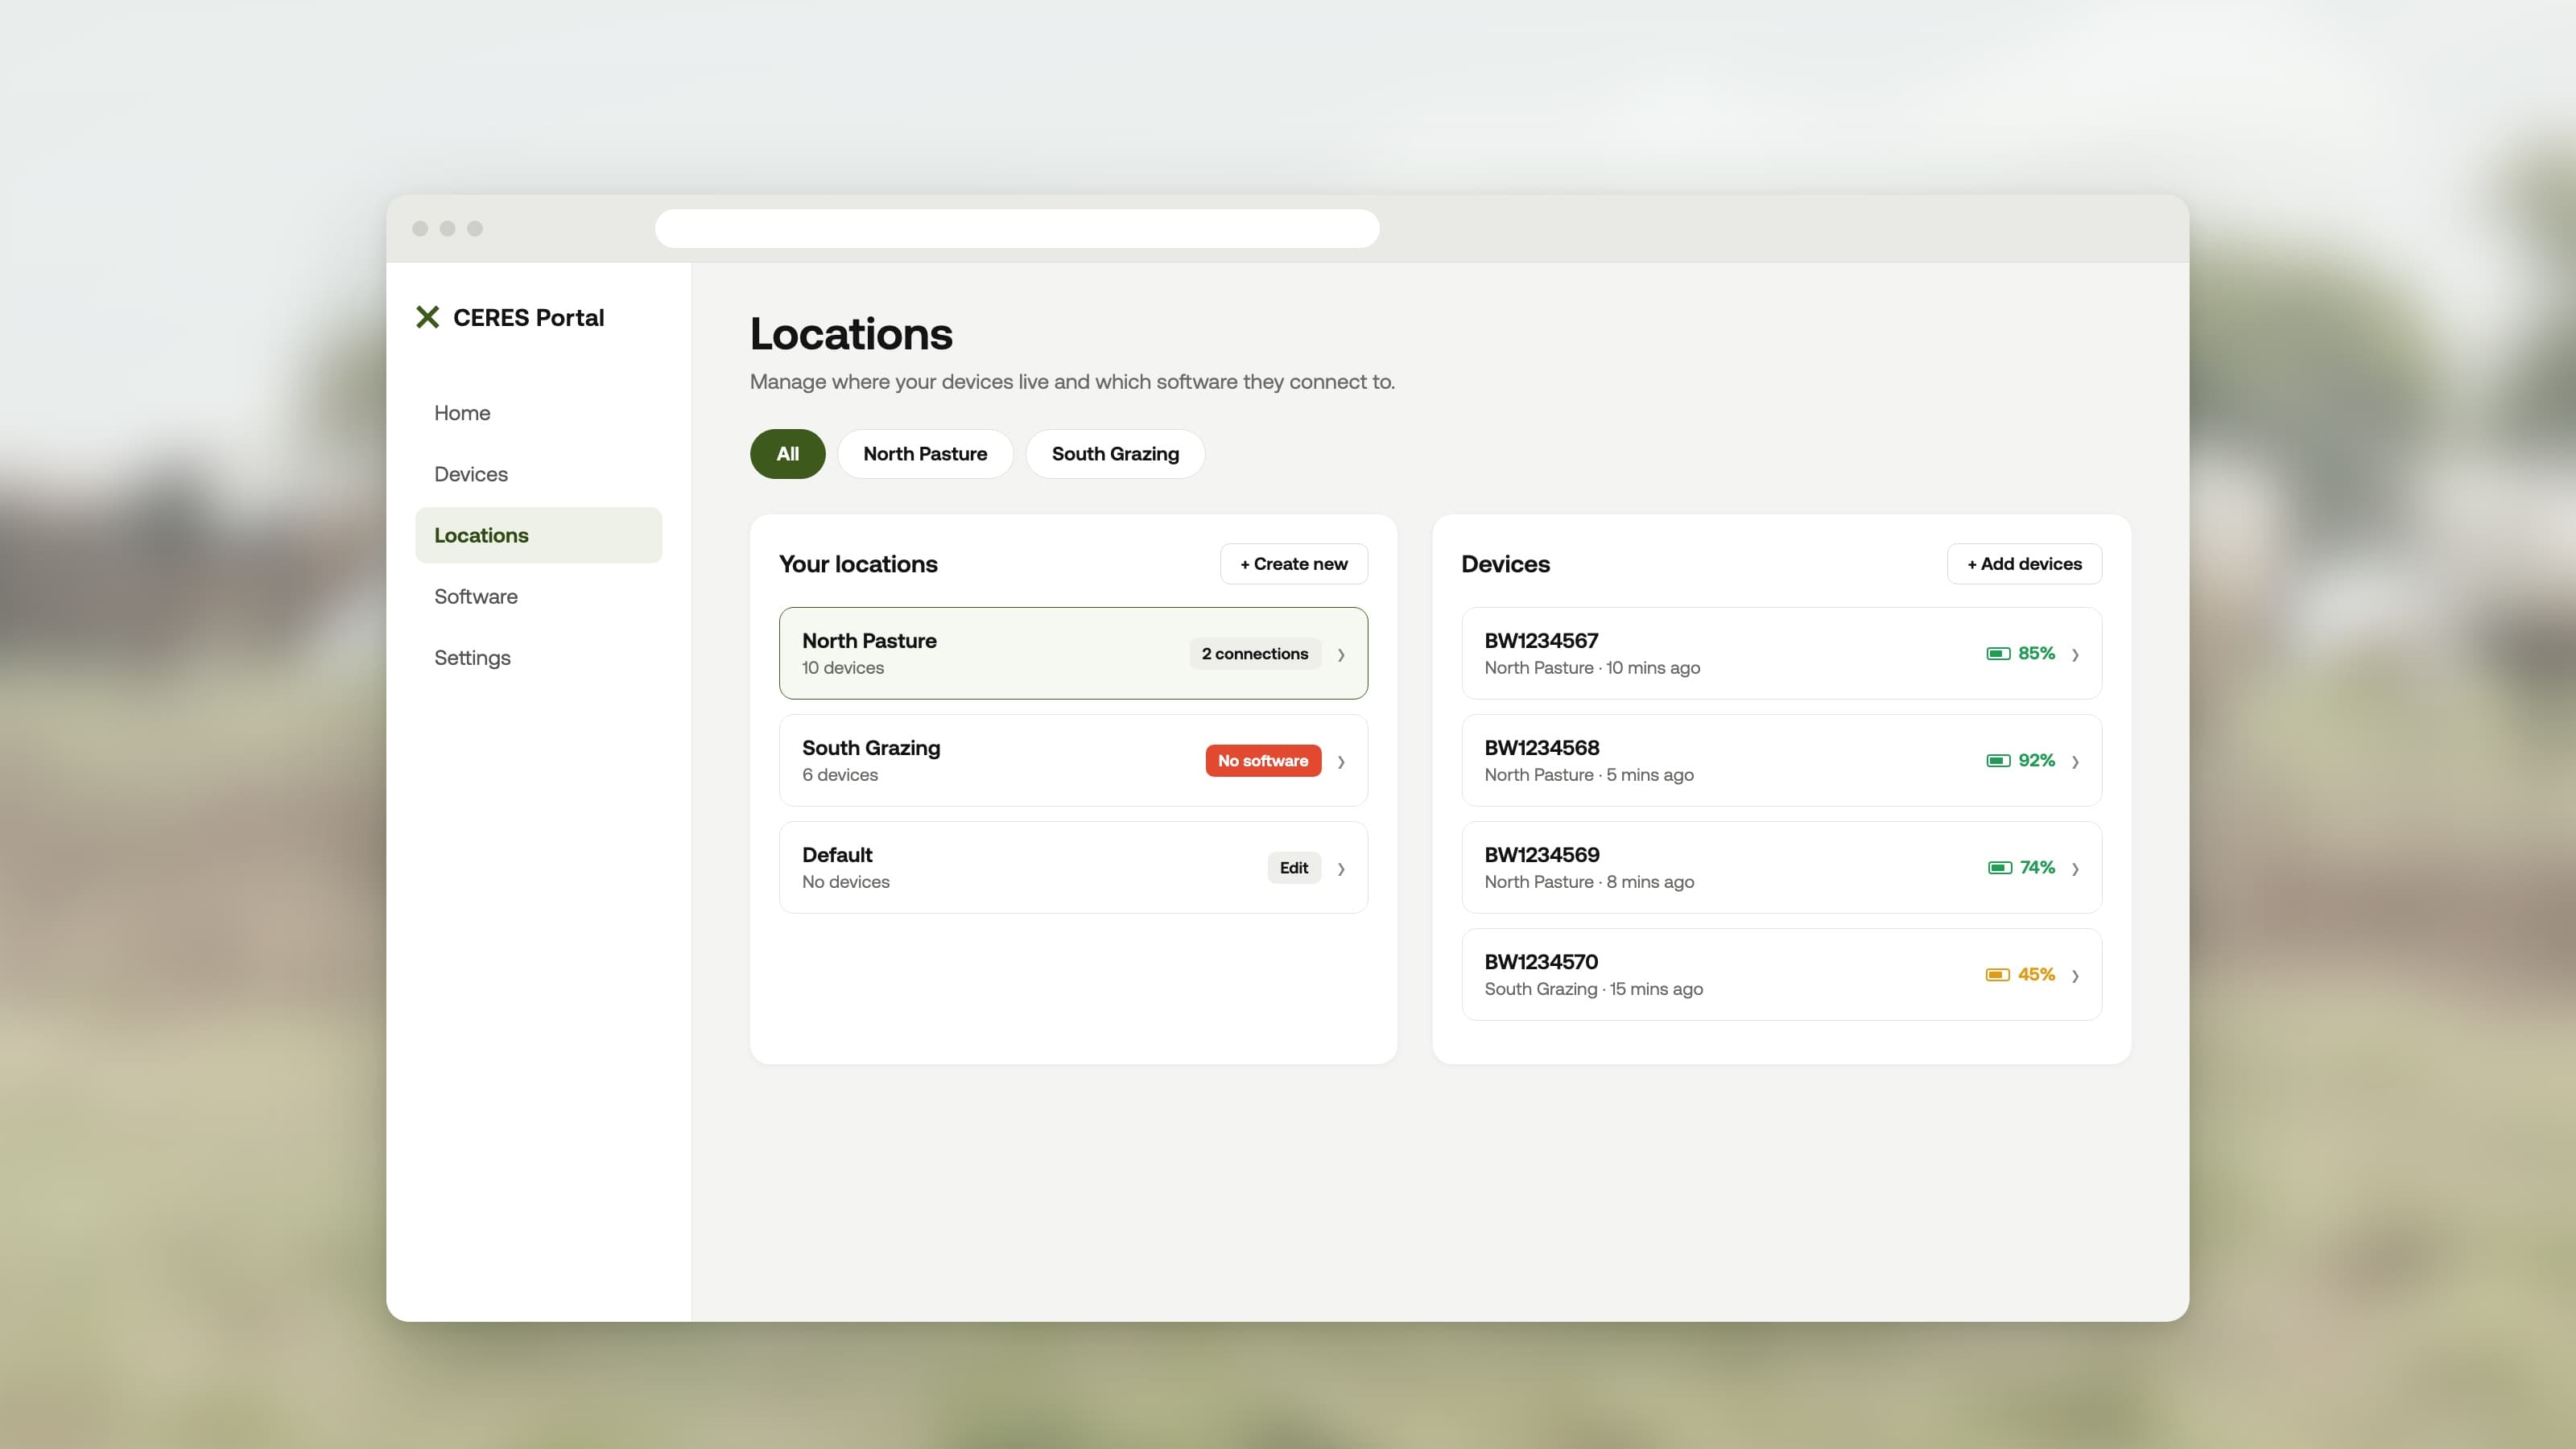Click the No software badge
Viewport: 2576px width, 1449px height.
1263,761
